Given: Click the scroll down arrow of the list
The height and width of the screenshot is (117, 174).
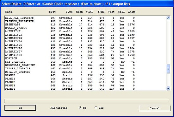Looking at the screenshot, I should [168, 88].
